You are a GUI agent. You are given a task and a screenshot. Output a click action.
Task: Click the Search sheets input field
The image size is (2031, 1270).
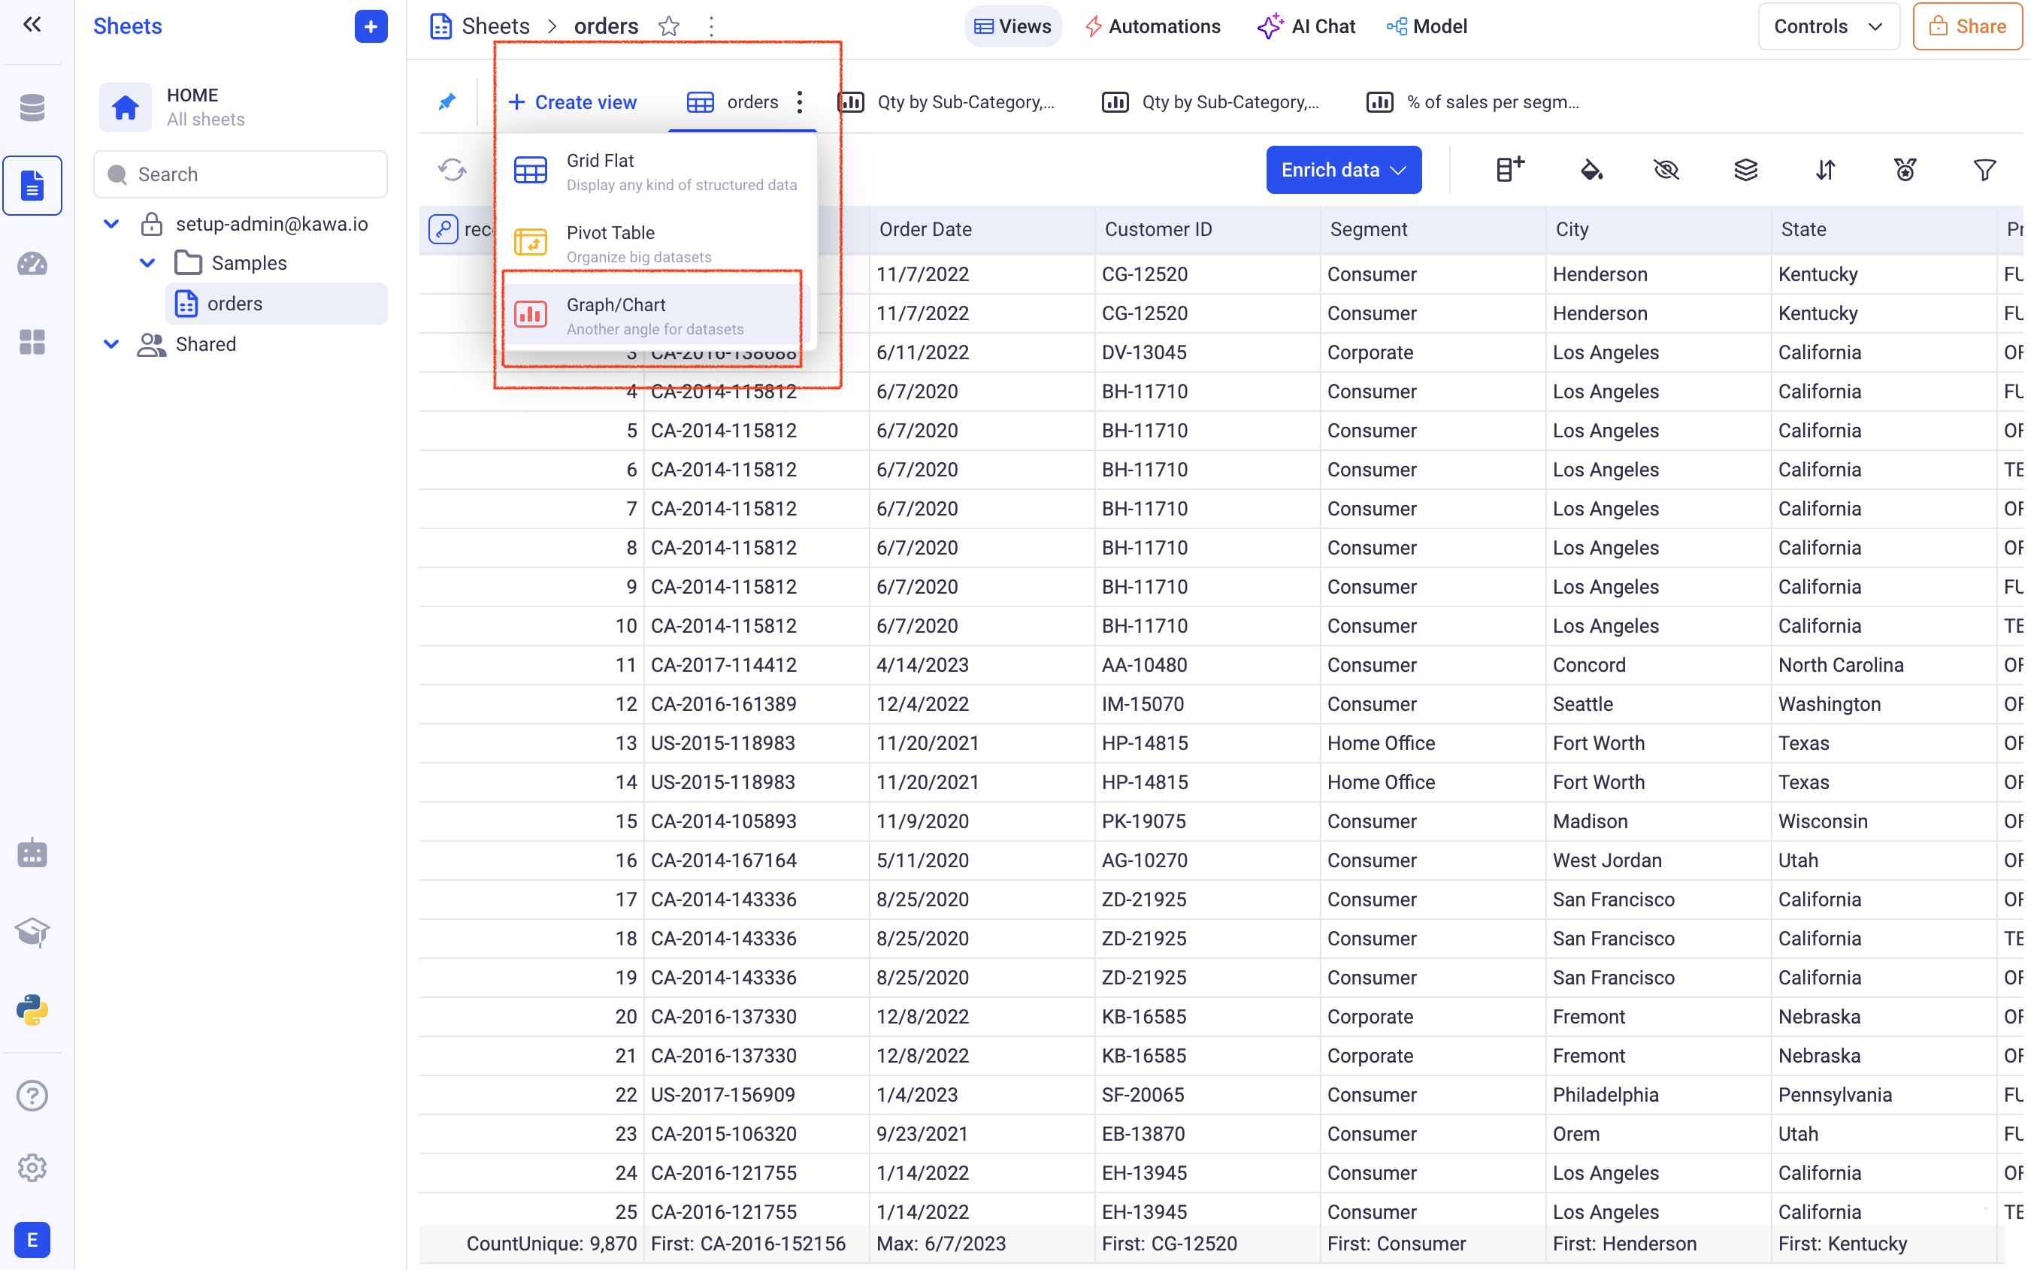pyautogui.click(x=241, y=174)
